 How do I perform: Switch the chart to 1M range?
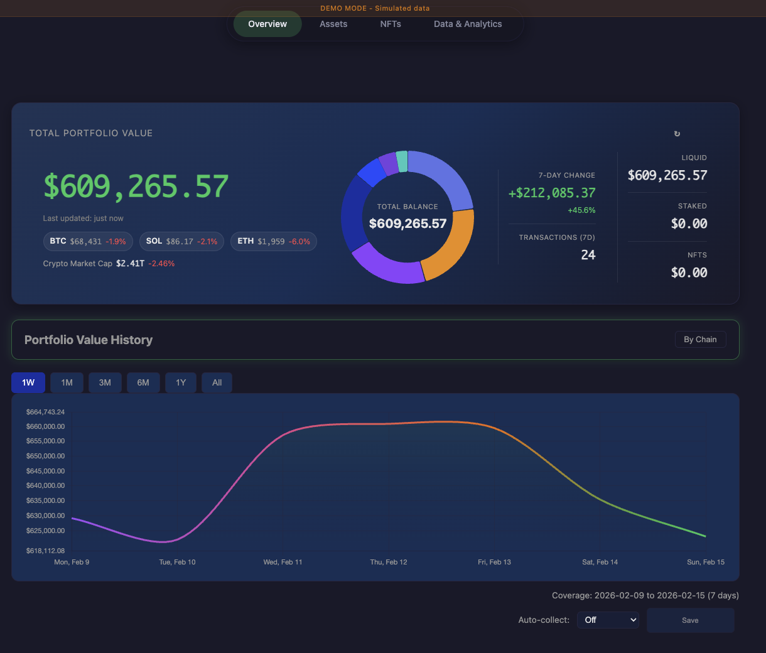(x=67, y=382)
